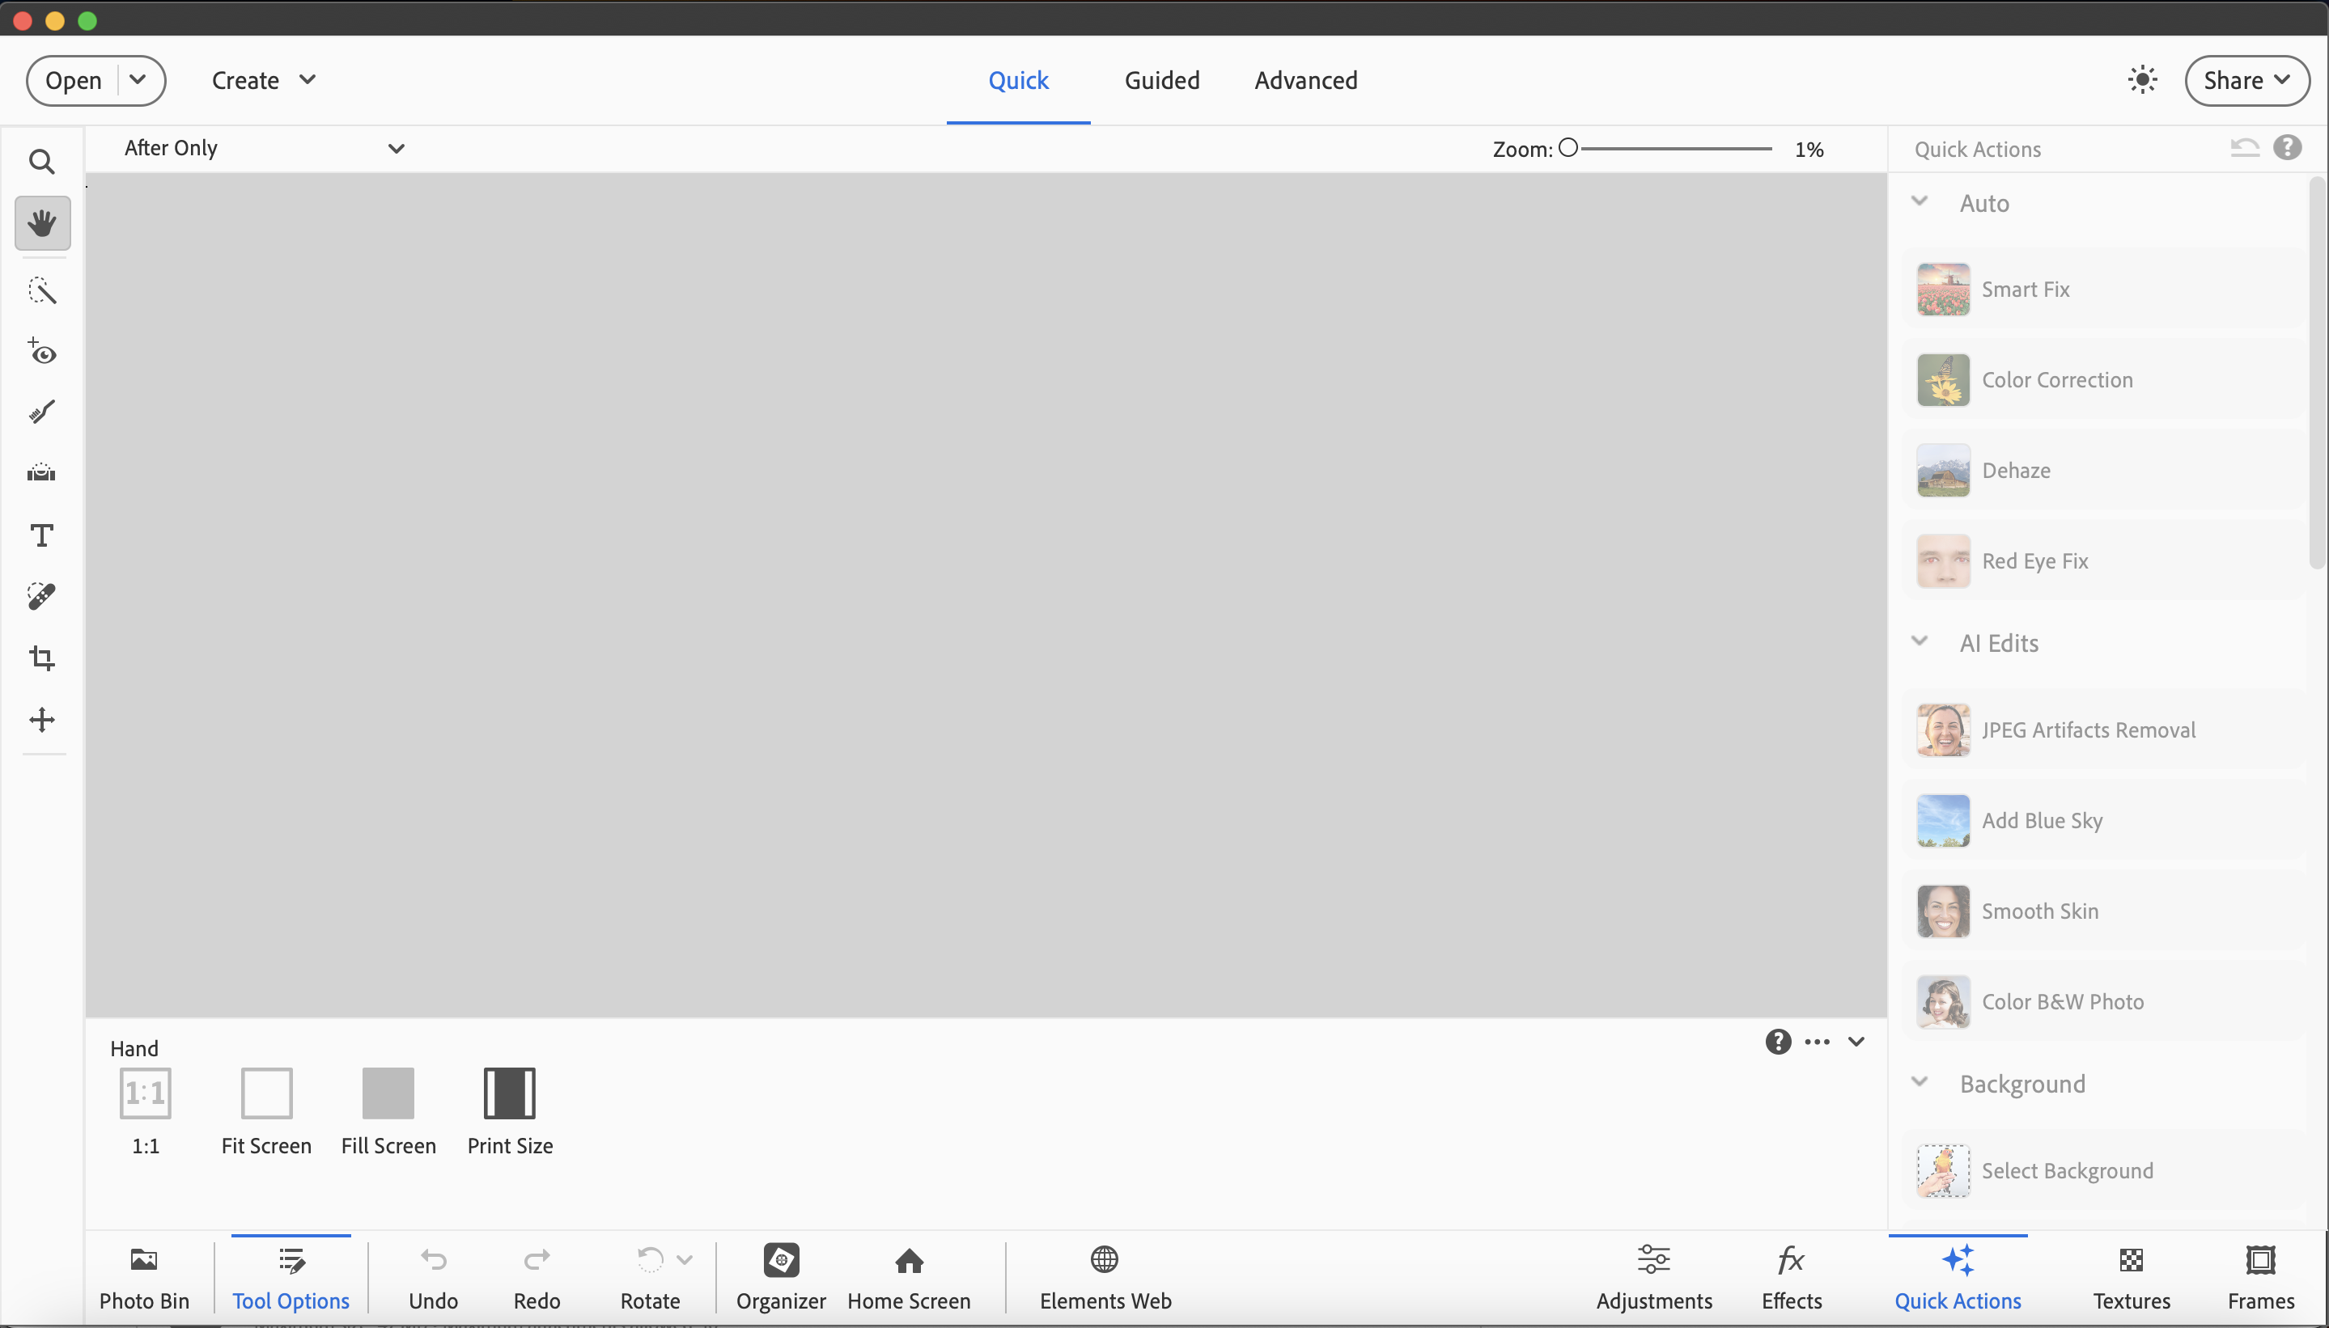Switch to the Advanced tab

point(1307,80)
